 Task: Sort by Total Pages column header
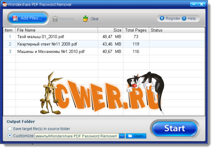click(136, 30)
